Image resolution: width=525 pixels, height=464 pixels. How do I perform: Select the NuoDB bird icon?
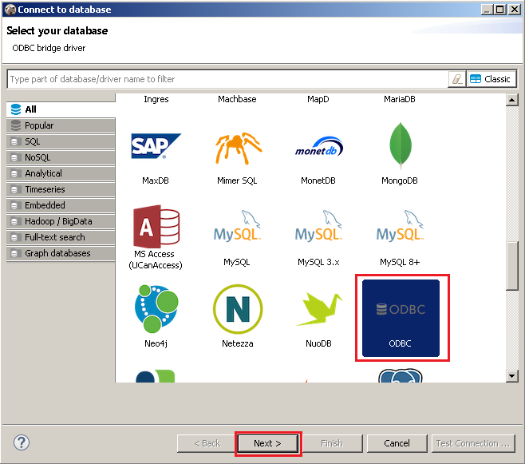(318, 311)
